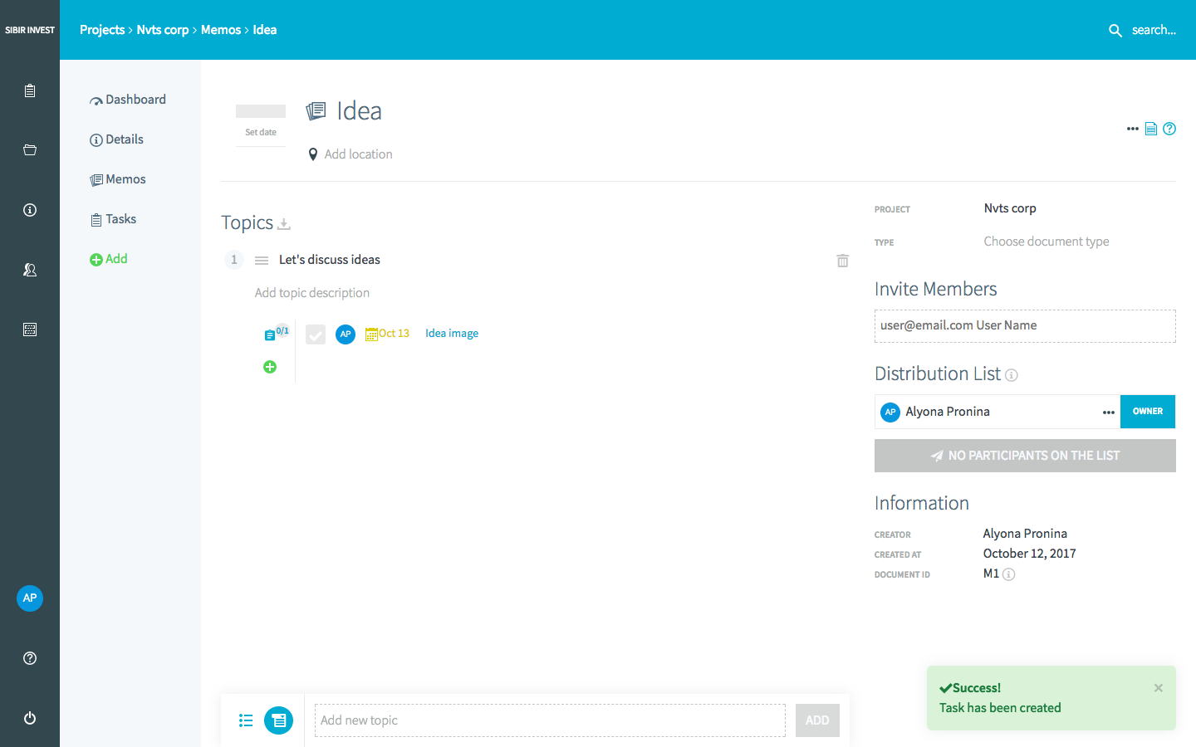Click Add location
Image resolution: width=1196 pixels, height=747 pixels.
coord(359,154)
